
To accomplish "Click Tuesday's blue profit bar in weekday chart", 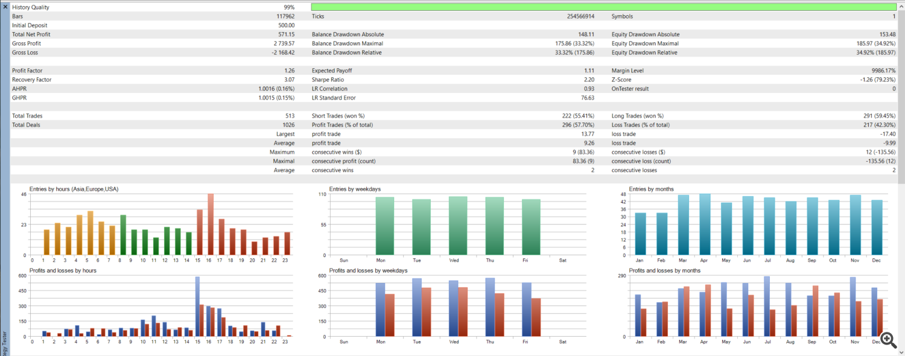I will tap(417, 308).
